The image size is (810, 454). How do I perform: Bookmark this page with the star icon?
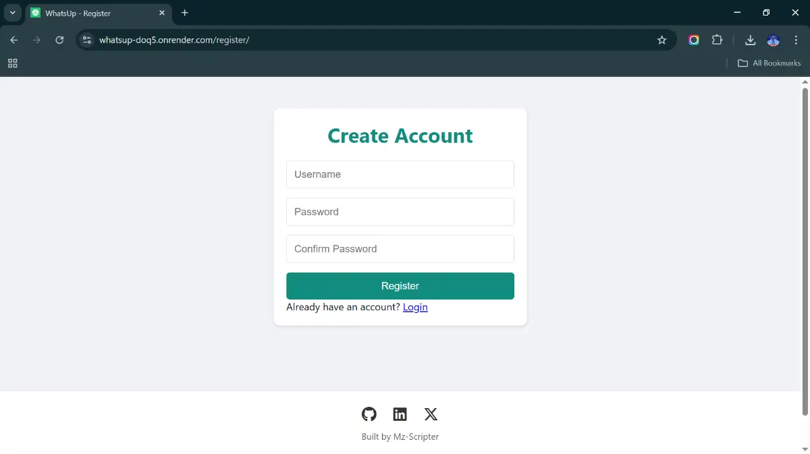661,40
